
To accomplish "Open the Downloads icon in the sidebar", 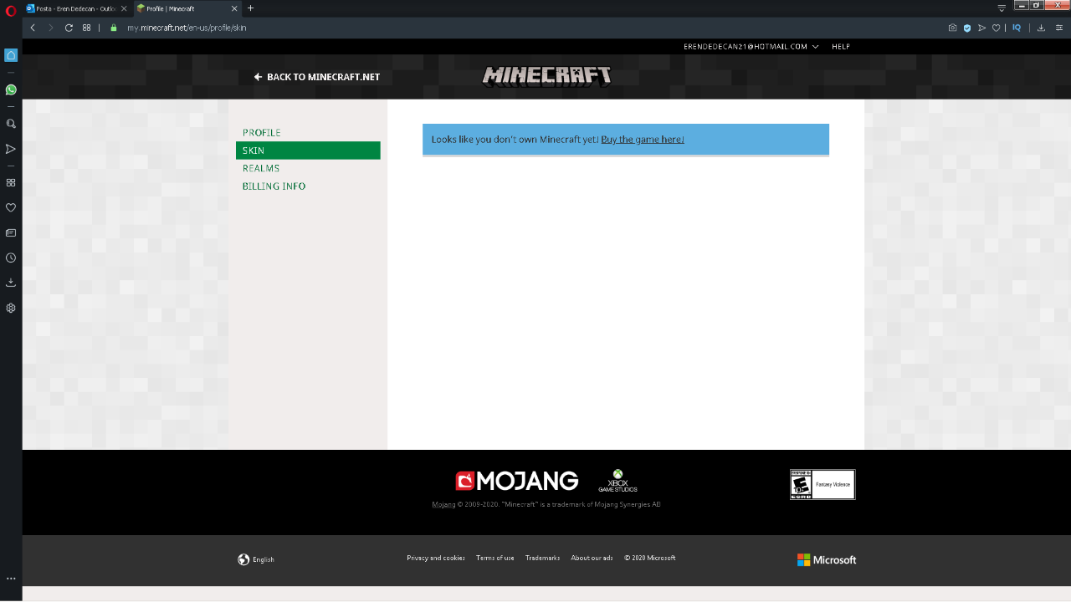I will click(11, 283).
